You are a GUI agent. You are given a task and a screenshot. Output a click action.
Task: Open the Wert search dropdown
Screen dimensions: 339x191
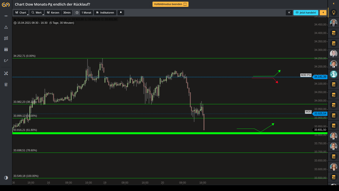tap(37, 12)
